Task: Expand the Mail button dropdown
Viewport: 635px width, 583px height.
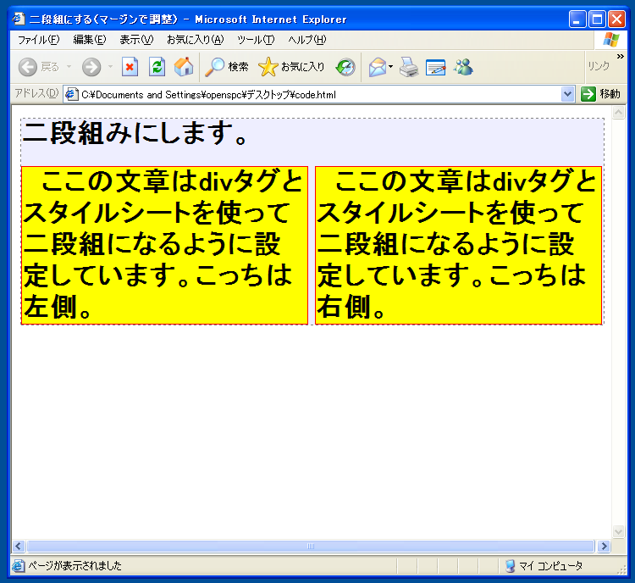Action: click(391, 67)
